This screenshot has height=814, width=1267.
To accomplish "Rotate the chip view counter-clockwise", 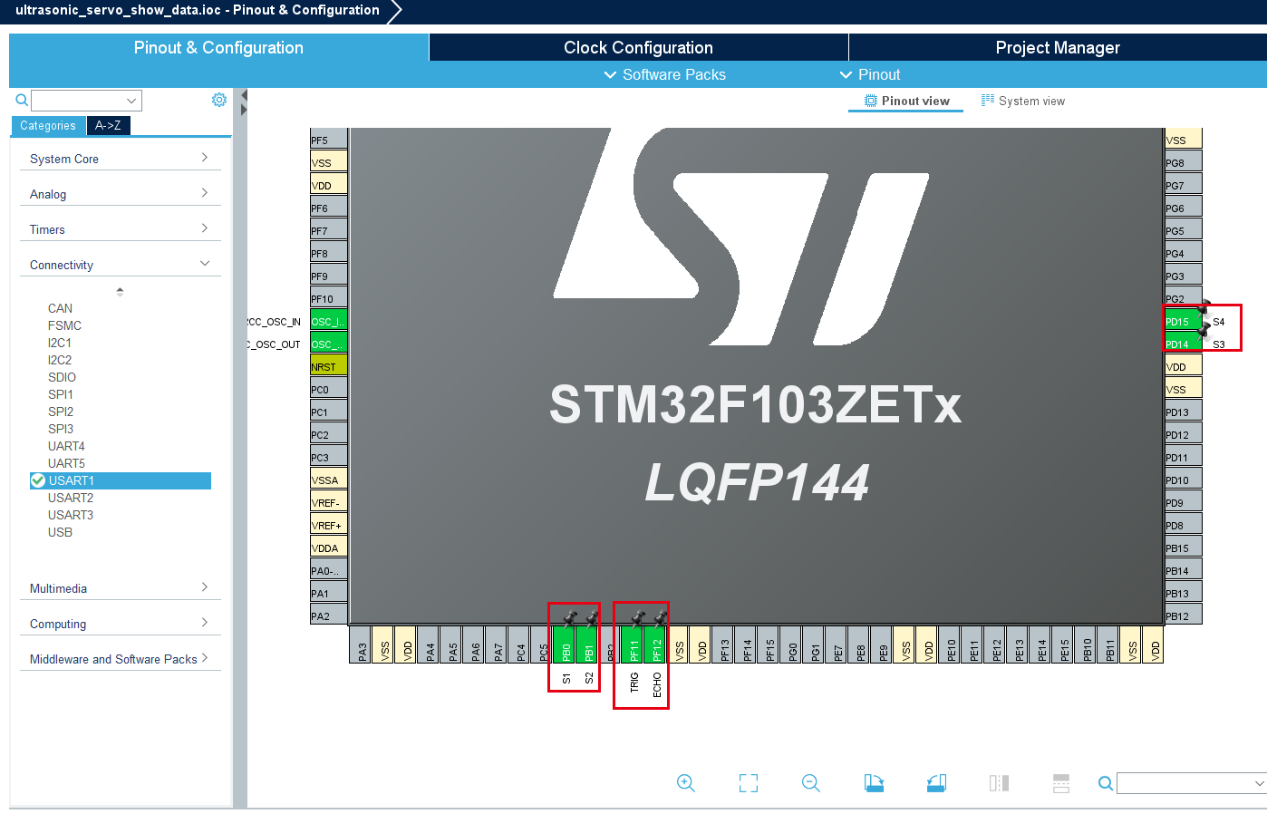I will 936,783.
